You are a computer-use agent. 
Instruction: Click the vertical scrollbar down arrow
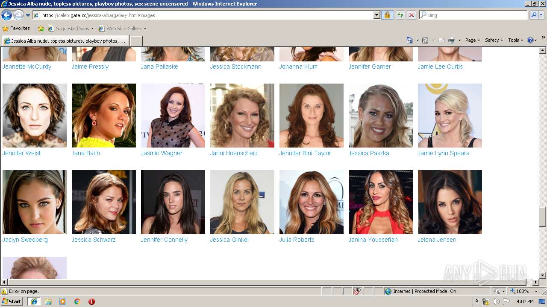tap(543, 275)
